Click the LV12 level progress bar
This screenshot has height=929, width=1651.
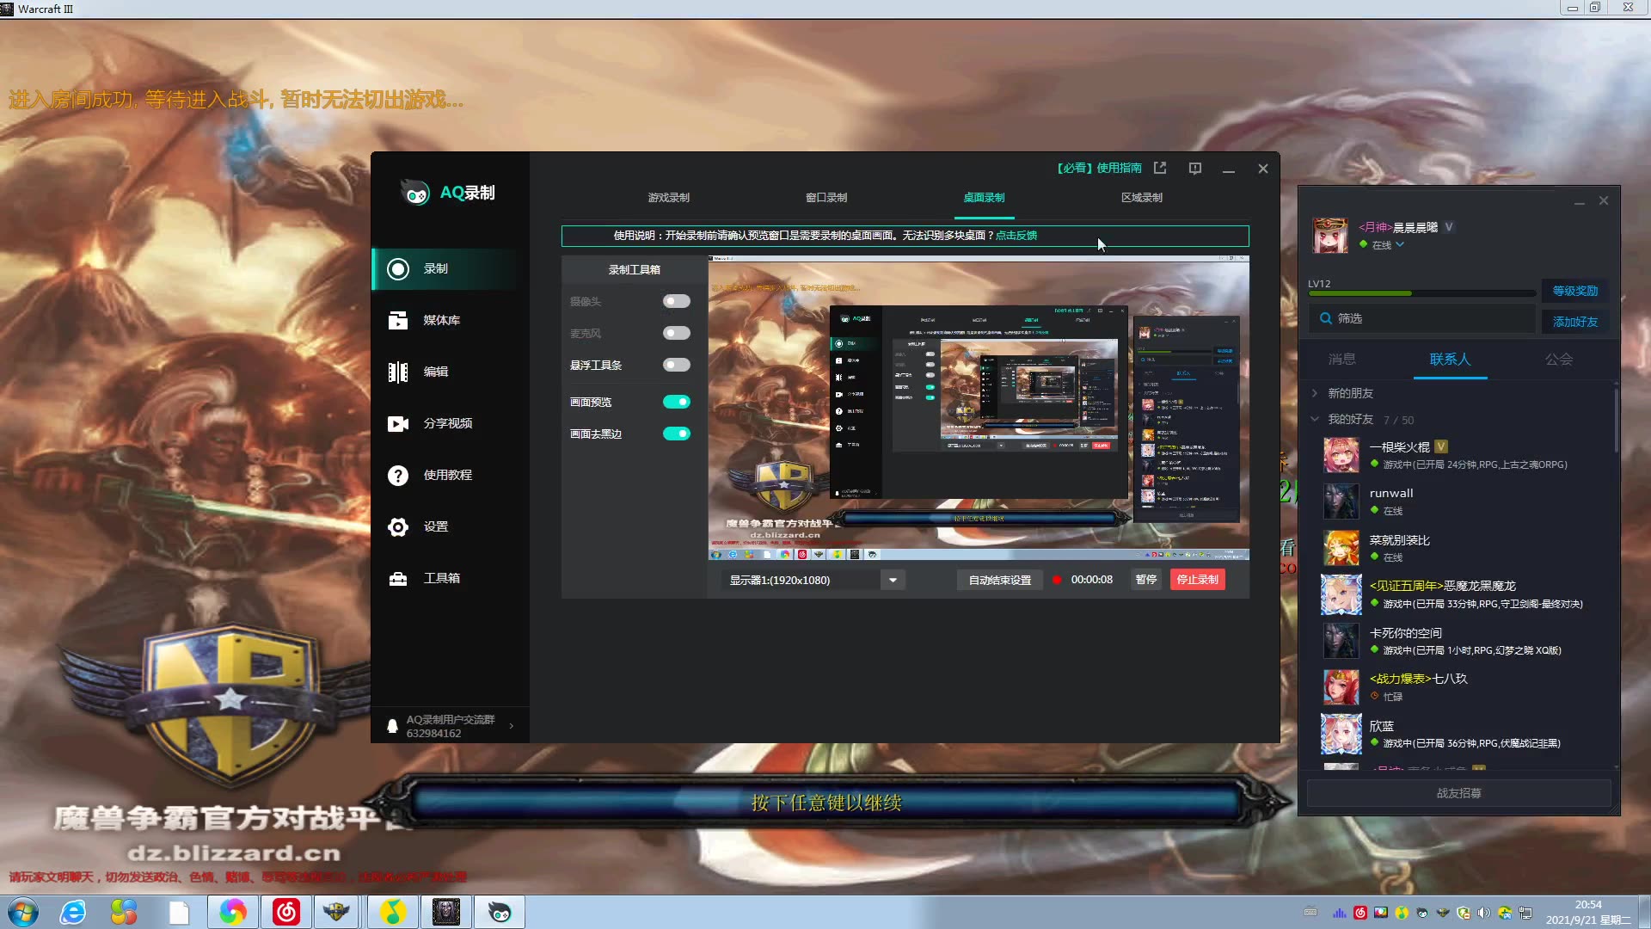coord(1421,294)
